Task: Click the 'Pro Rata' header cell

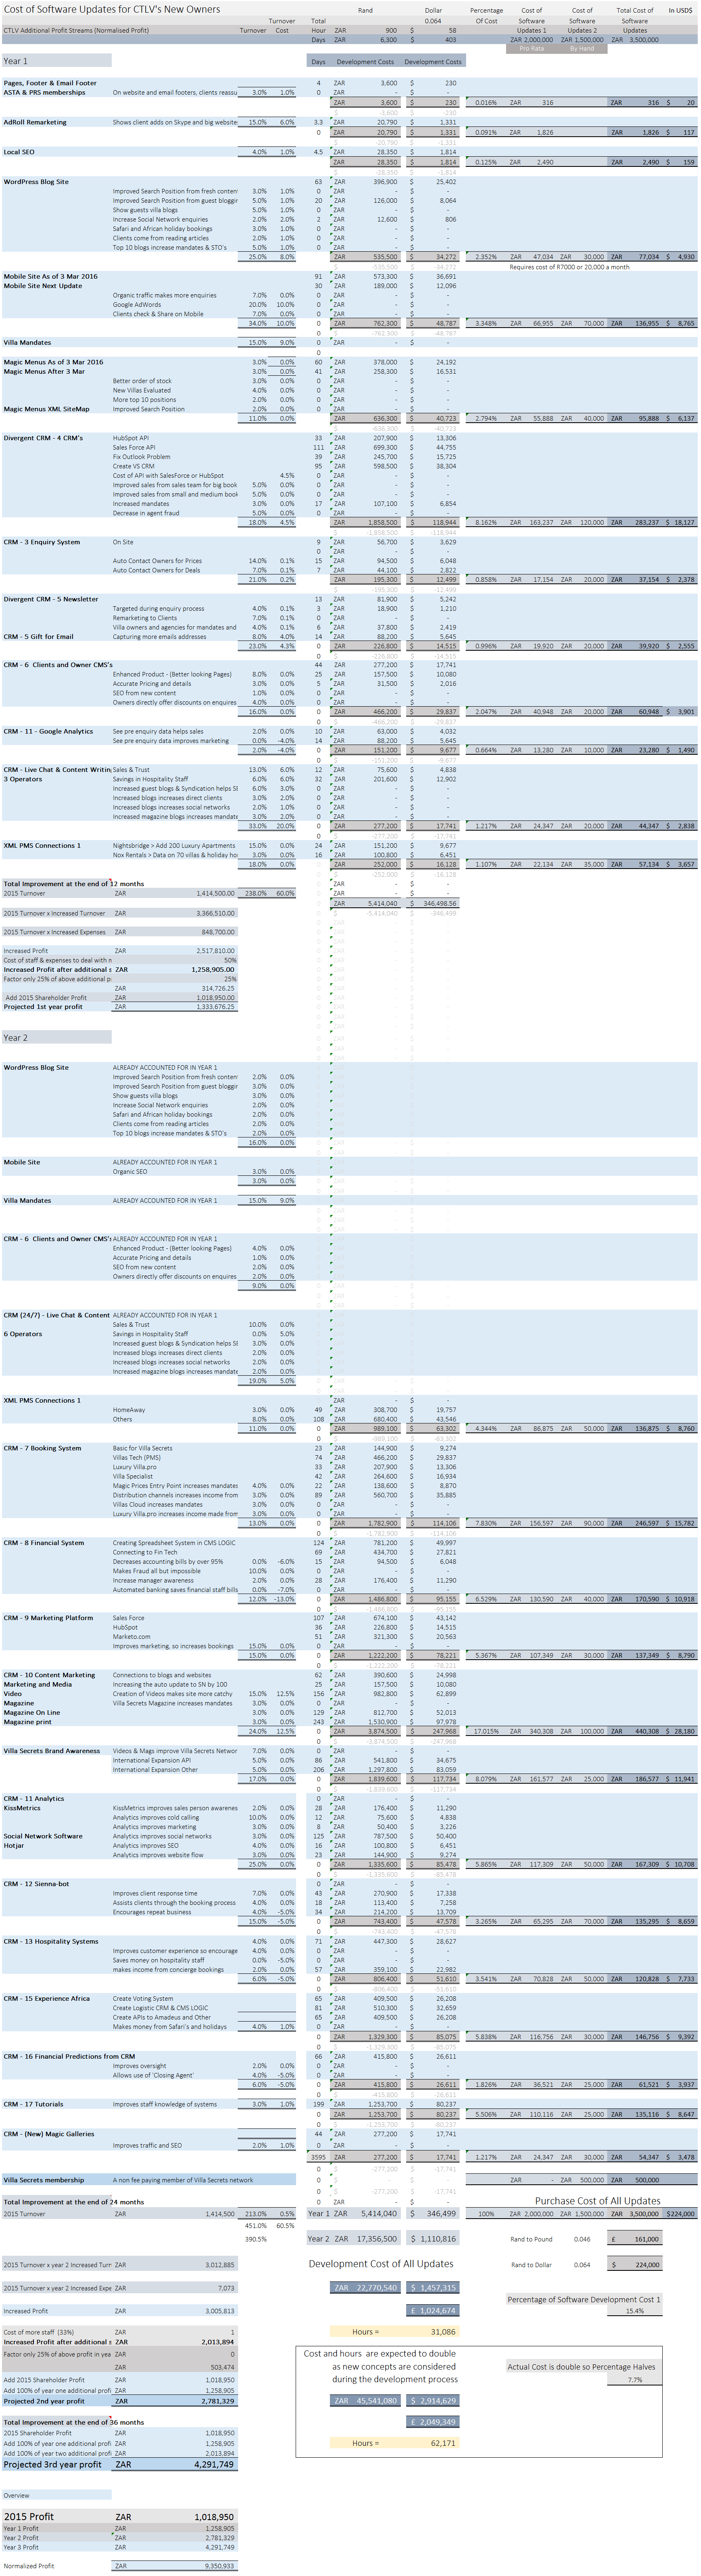Action: (x=532, y=48)
